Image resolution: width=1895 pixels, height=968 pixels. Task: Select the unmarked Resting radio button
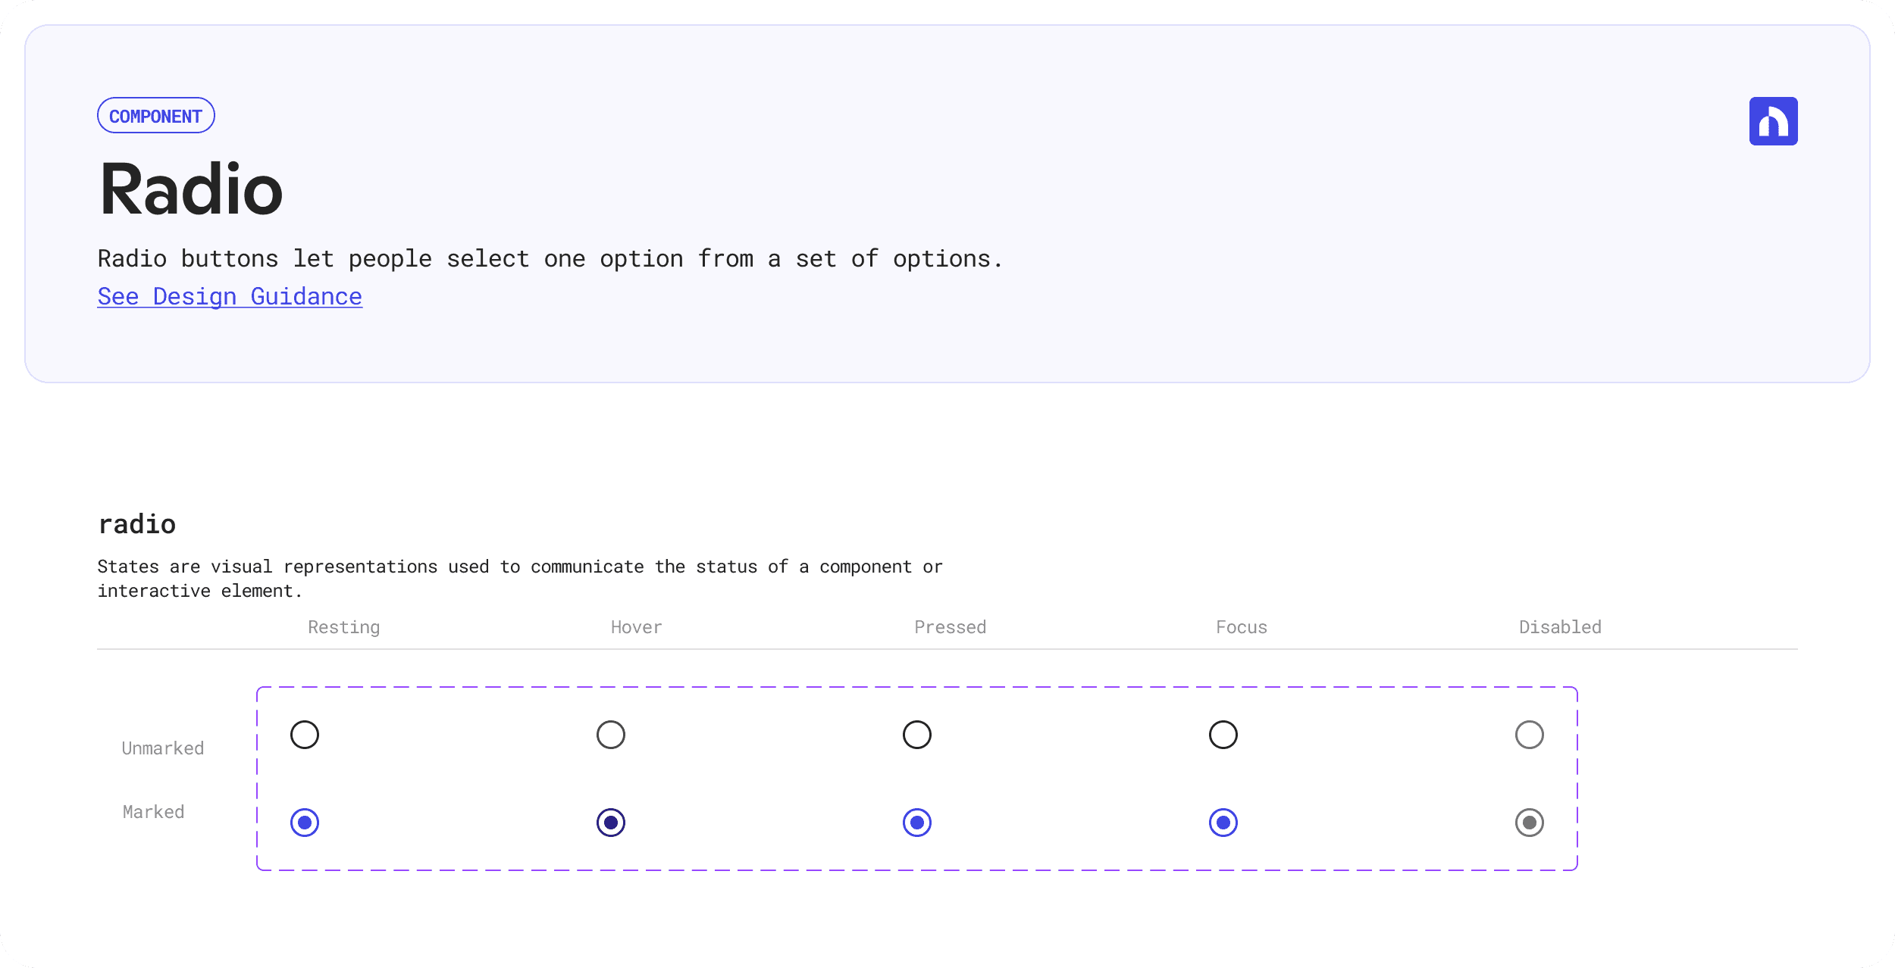point(305,735)
